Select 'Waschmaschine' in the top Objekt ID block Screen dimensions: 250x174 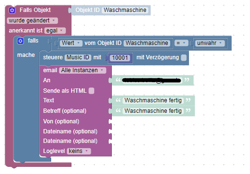[125, 10]
